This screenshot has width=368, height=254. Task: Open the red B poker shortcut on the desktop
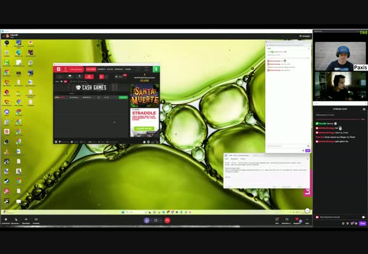6,132
